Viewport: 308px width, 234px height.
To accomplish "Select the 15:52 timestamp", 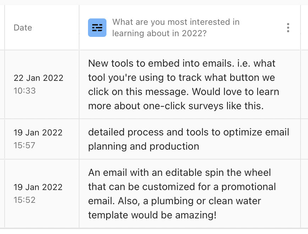I will tap(24, 200).
